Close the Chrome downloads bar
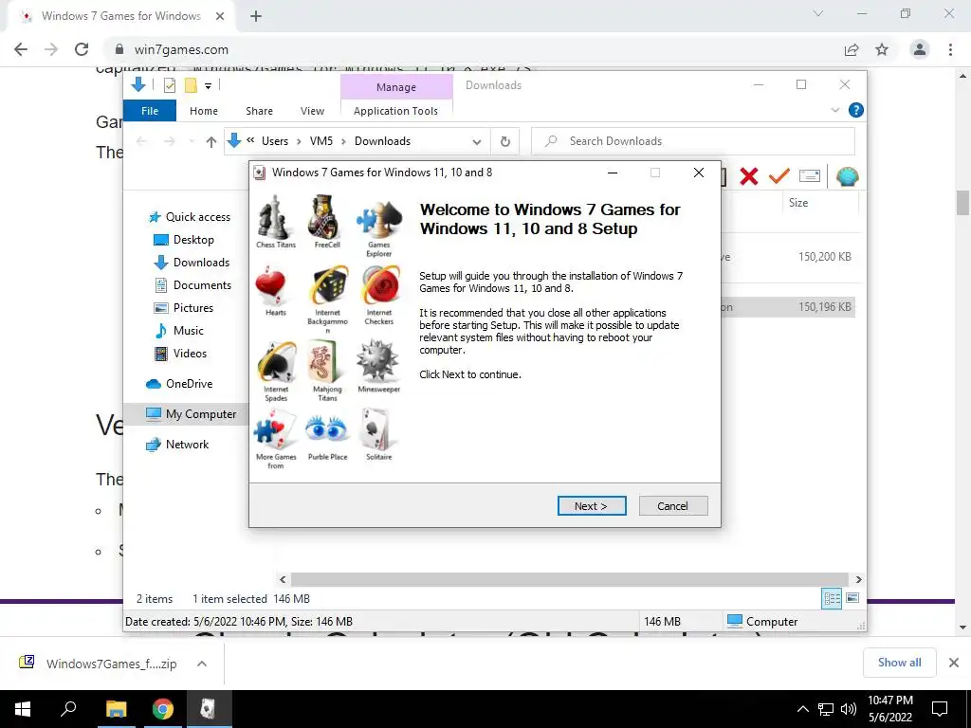 (954, 663)
